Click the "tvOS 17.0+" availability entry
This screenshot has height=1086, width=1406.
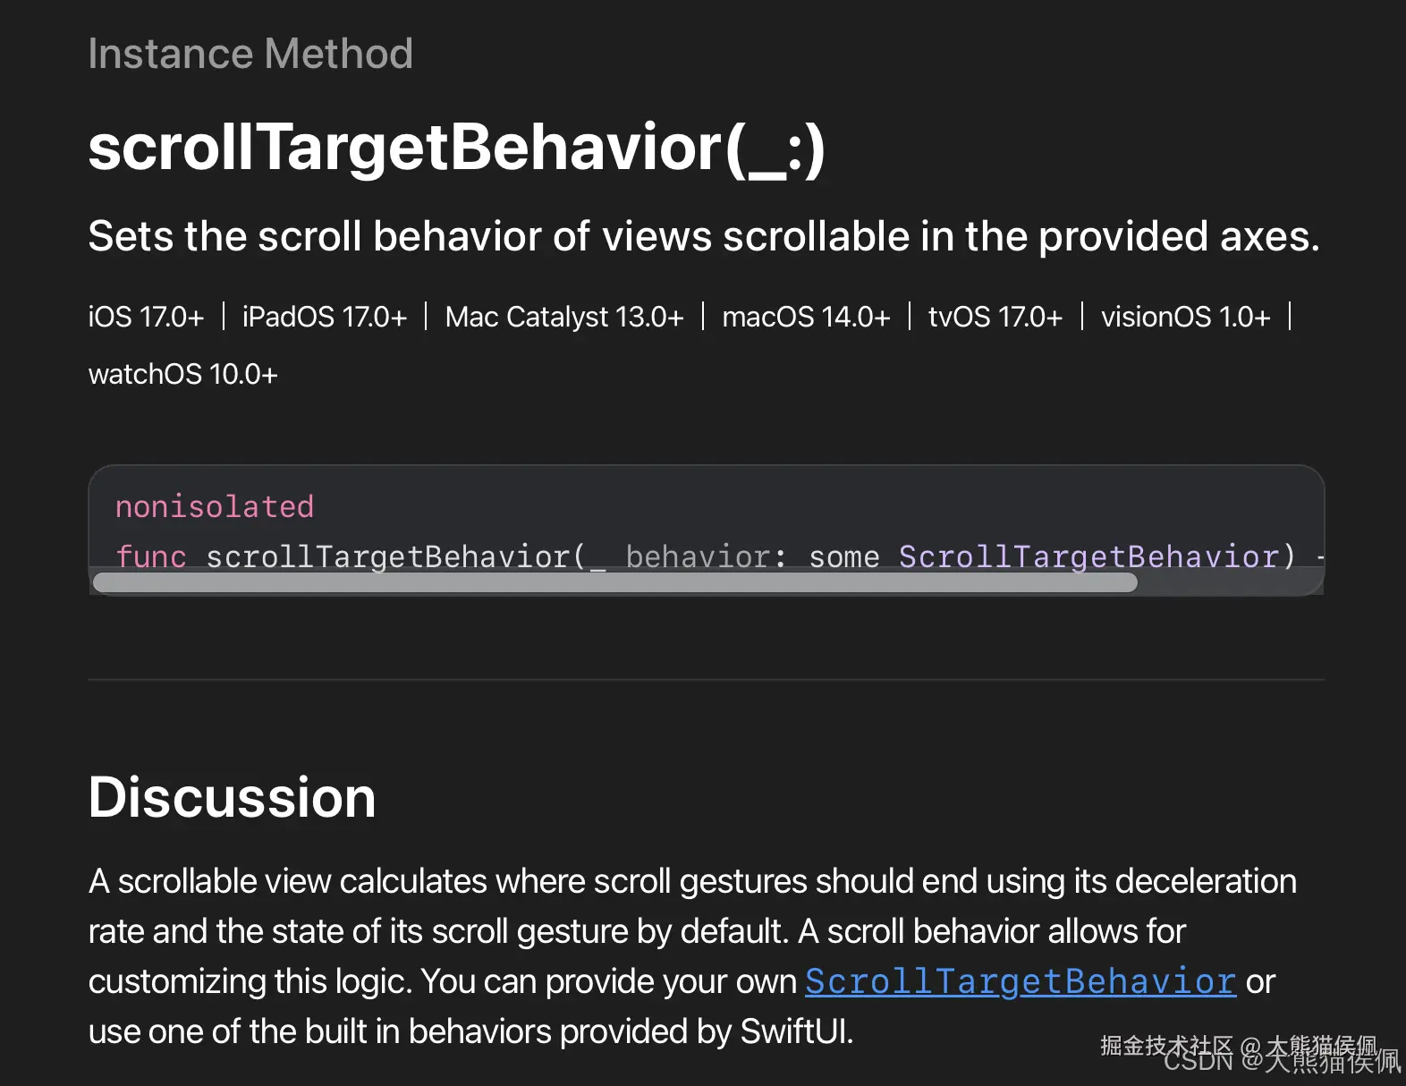click(x=995, y=317)
